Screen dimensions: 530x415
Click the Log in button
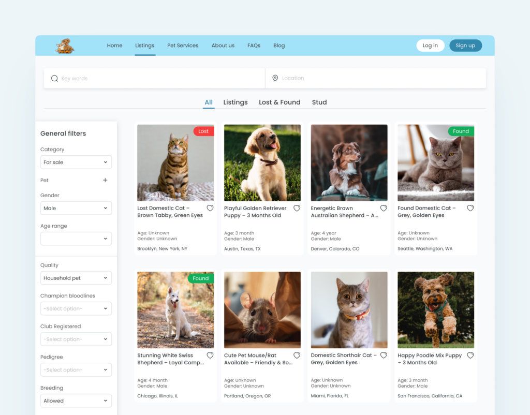(x=430, y=46)
